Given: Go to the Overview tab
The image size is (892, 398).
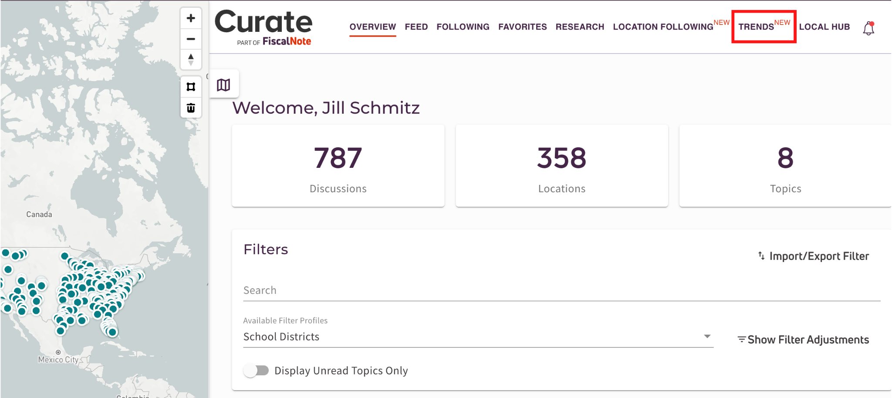Looking at the screenshot, I should click(372, 27).
